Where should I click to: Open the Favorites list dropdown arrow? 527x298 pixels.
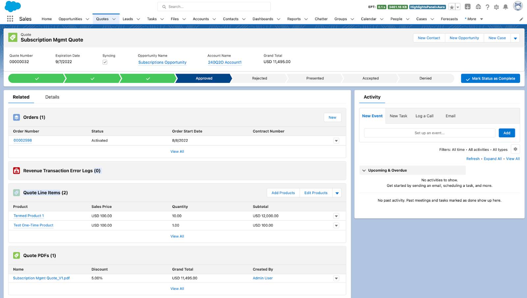(458, 7)
